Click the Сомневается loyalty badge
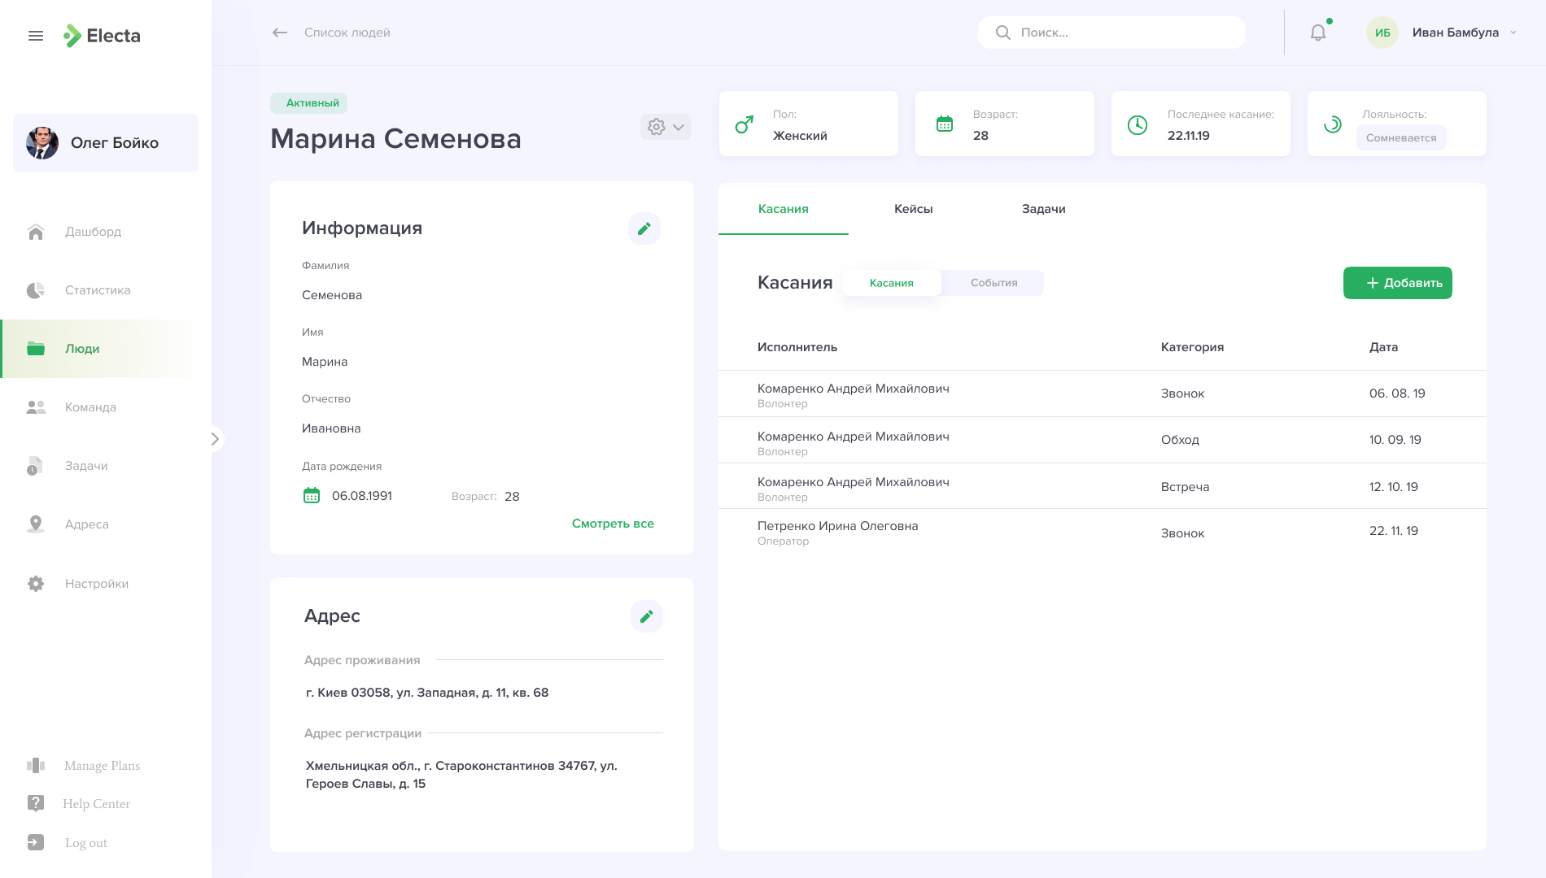The image size is (1546, 878). click(x=1400, y=137)
